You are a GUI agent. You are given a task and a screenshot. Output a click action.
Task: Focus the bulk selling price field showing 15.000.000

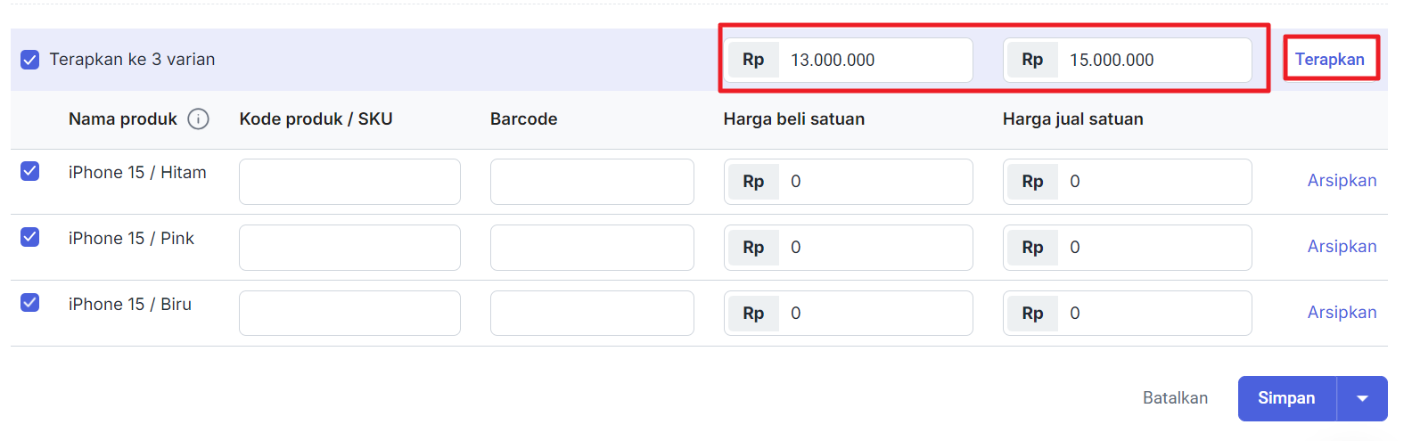click(1153, 60)
